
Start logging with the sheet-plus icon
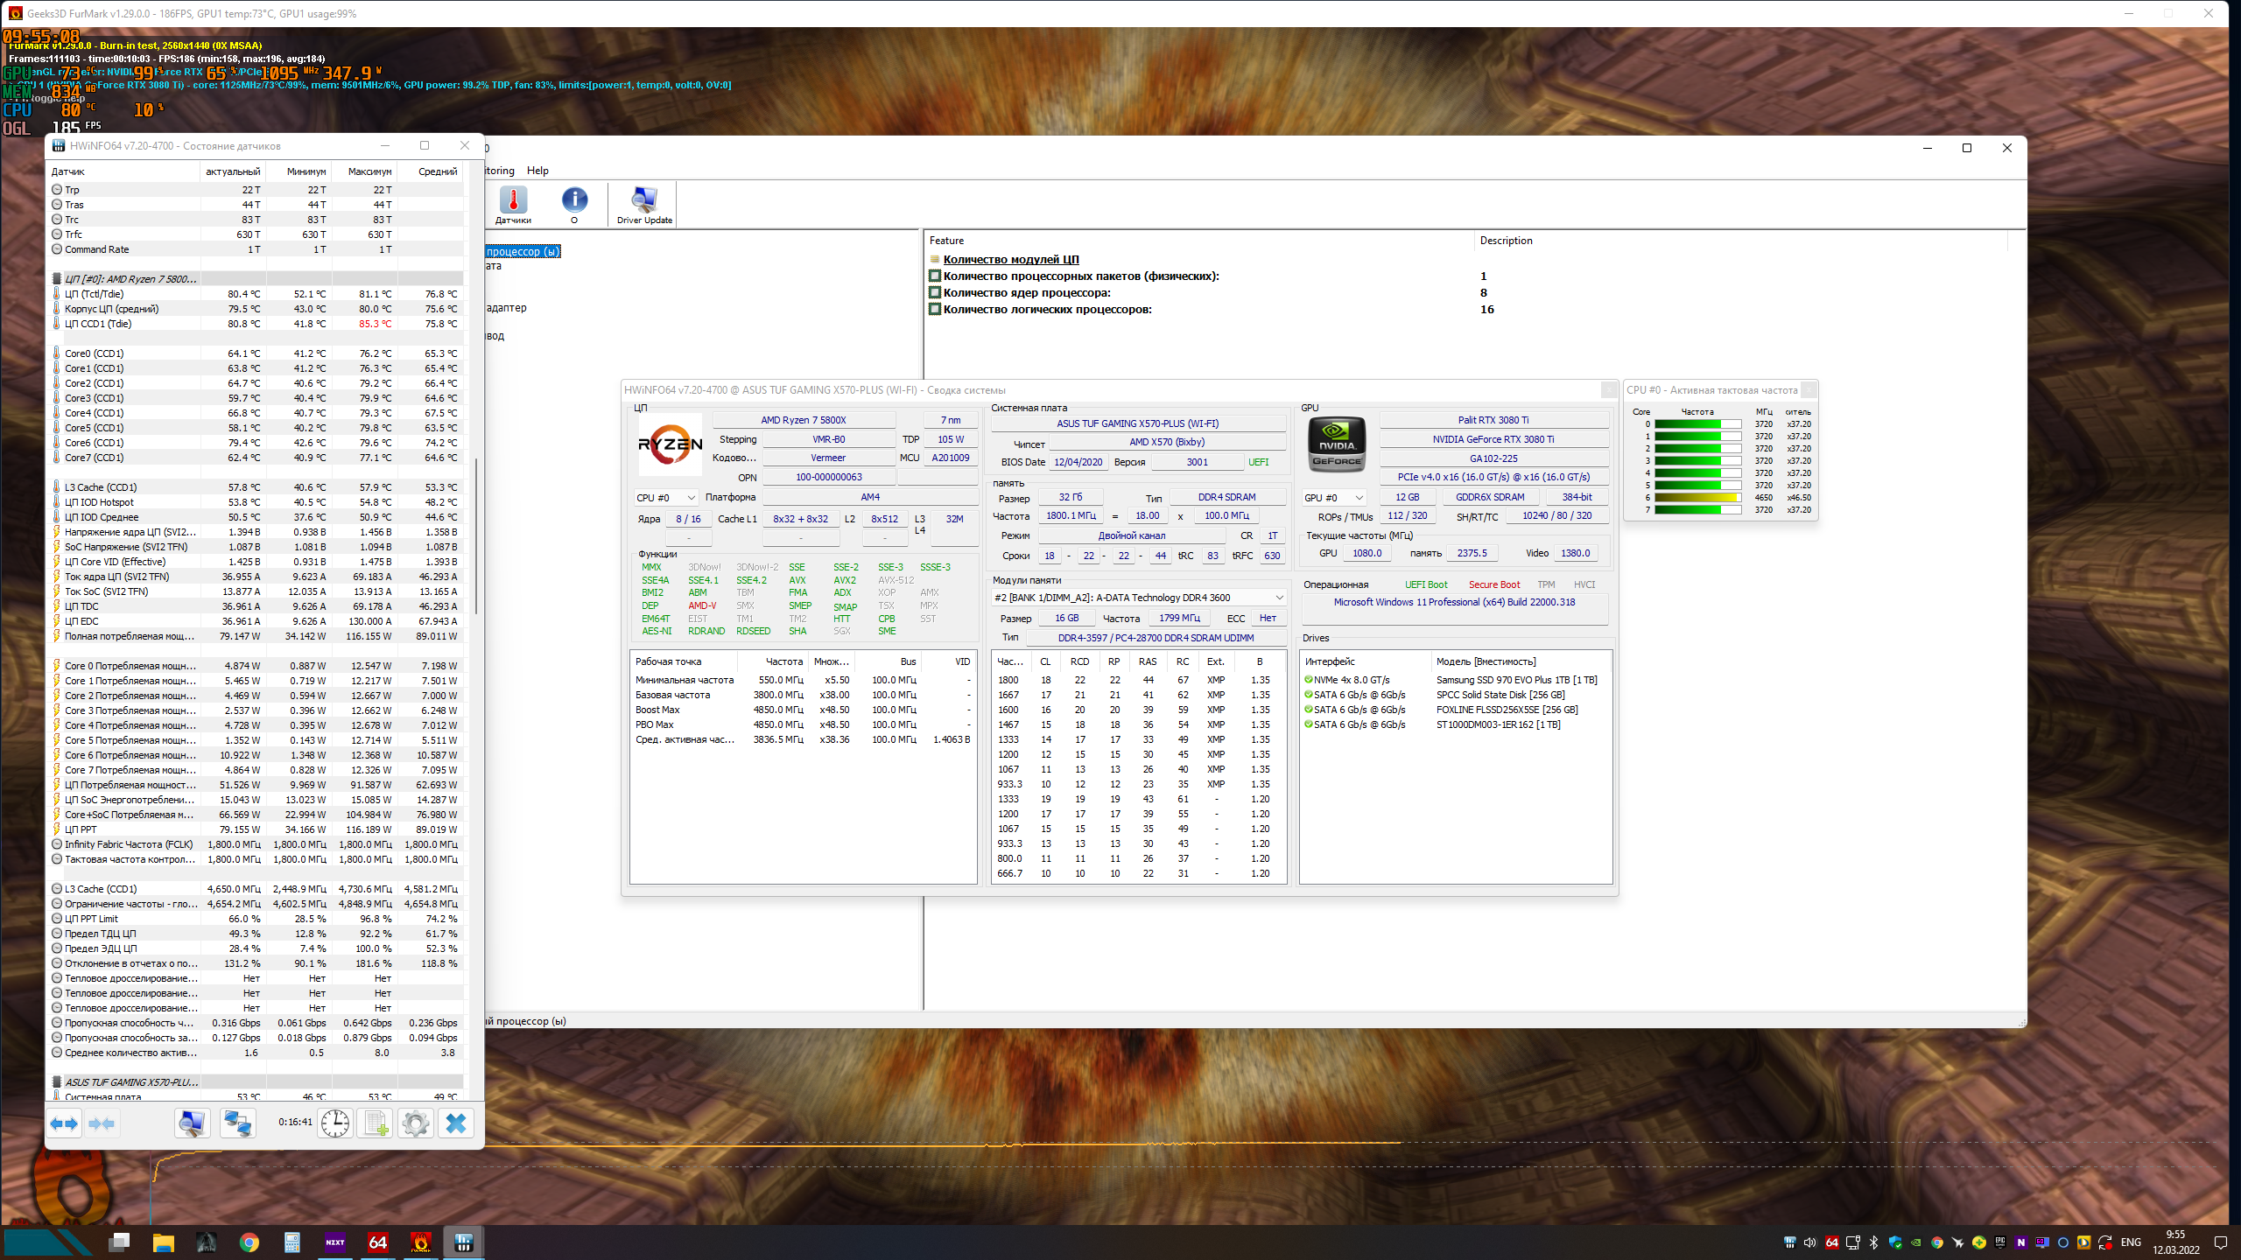pyautogui.click(x=376, y=1123)
